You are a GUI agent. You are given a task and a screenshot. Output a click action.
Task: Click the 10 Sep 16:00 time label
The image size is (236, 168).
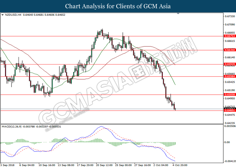click(47, 165)
